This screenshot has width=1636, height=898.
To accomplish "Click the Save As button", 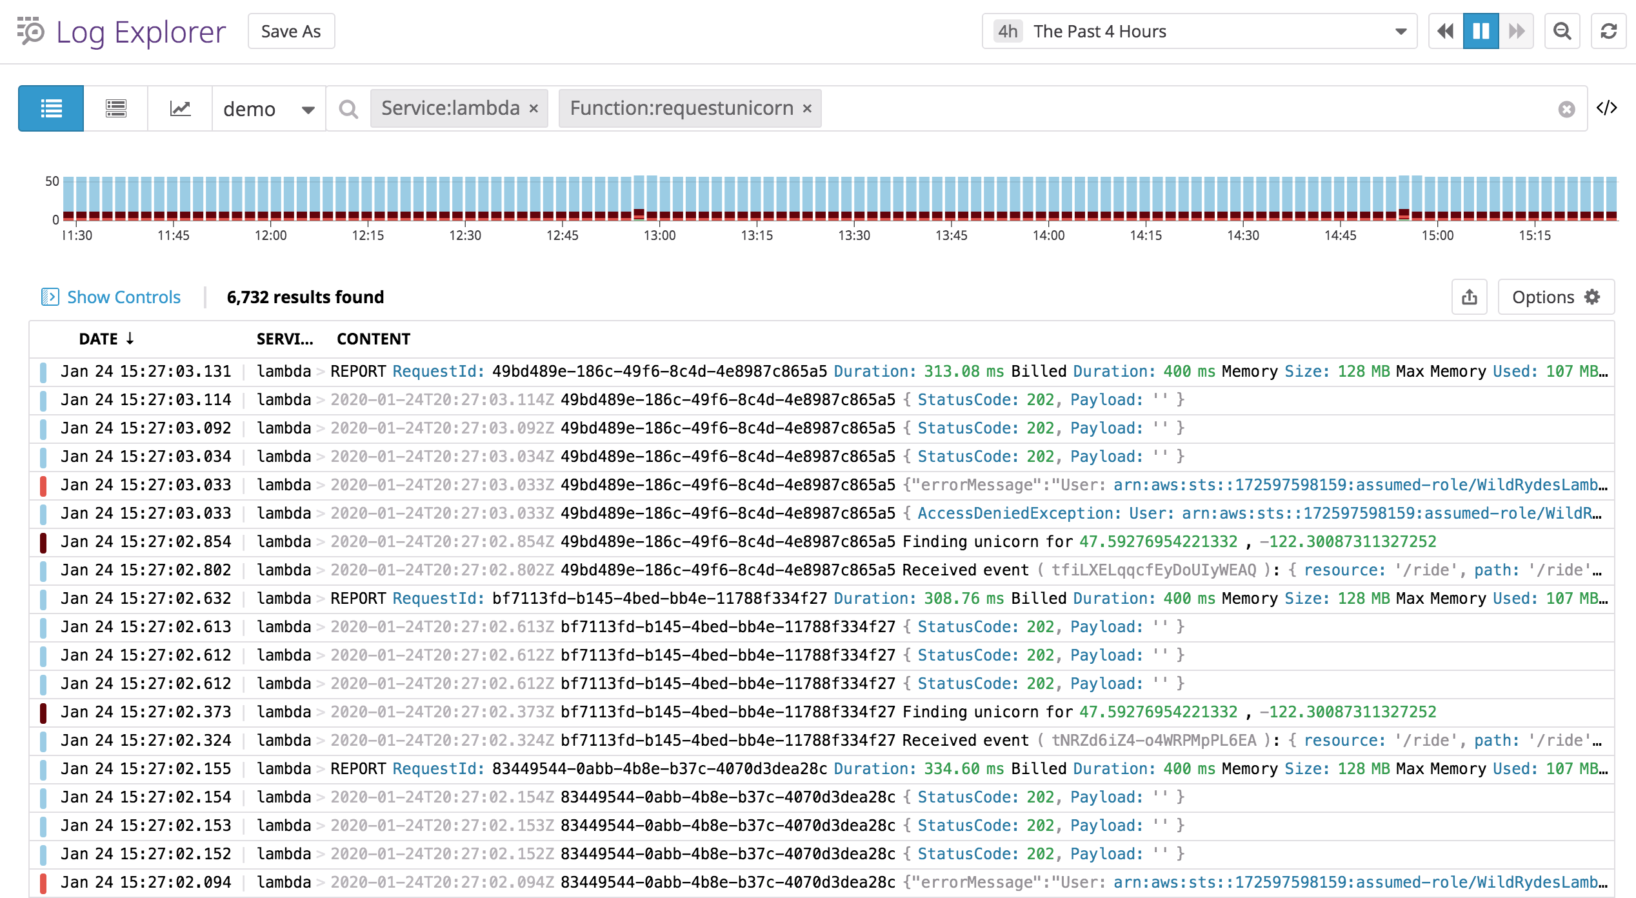I will point(291,30).
